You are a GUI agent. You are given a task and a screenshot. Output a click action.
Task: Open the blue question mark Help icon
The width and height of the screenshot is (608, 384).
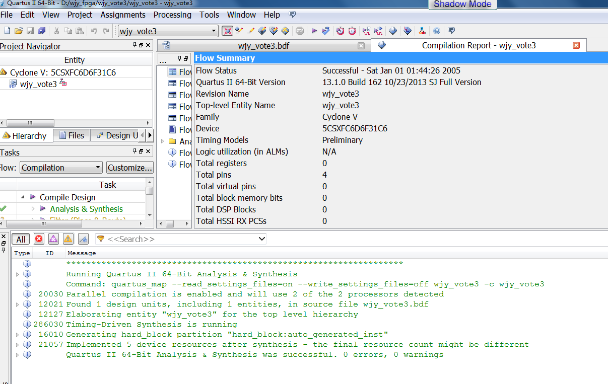[437, 31]
